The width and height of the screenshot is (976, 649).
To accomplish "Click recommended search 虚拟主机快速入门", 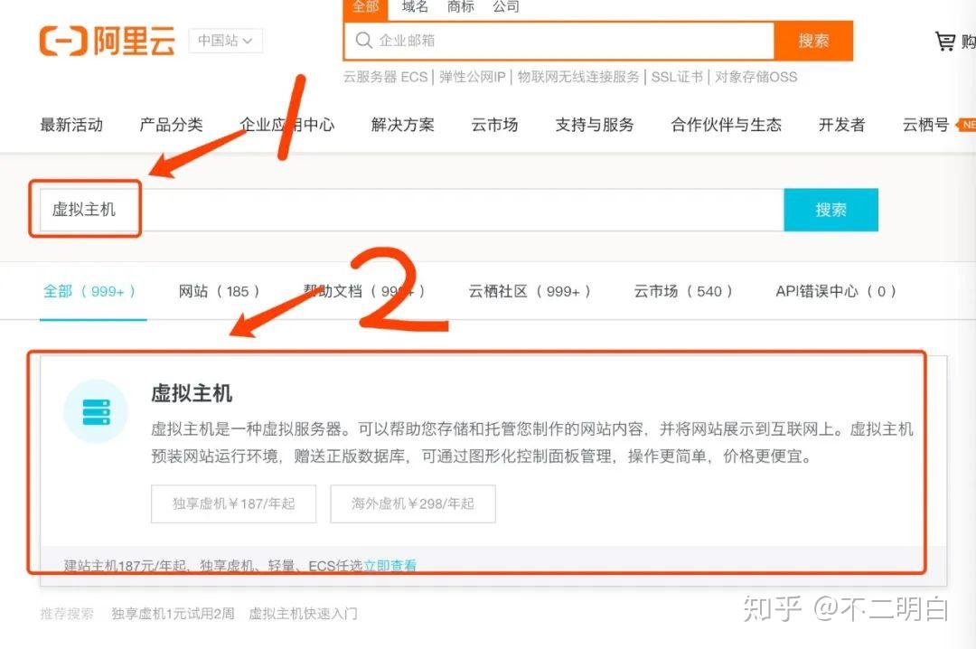I will (303, 614).
